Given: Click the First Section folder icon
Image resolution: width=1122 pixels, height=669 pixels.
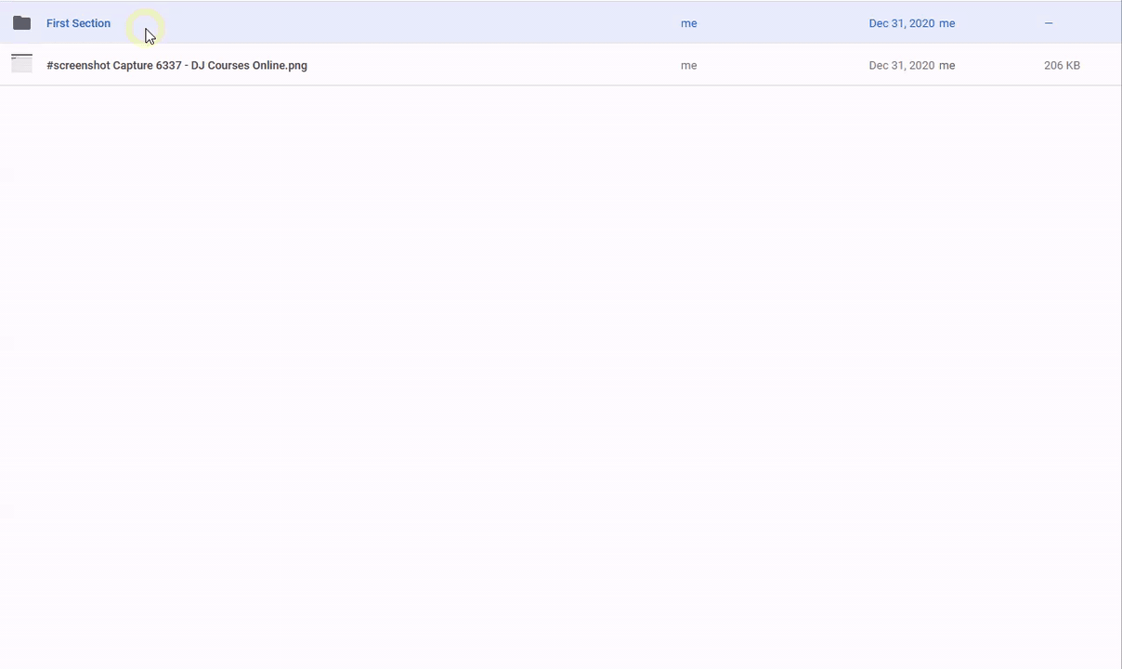Looking at the screenshot, I should click(21, 23).
